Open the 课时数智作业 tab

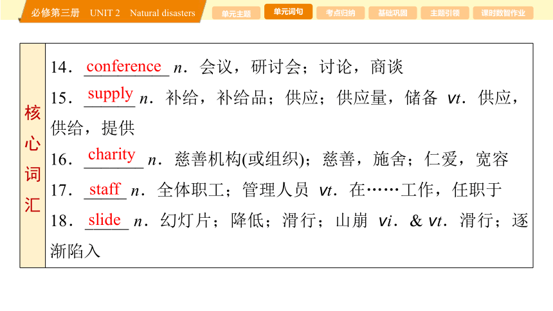coord(503,13)
